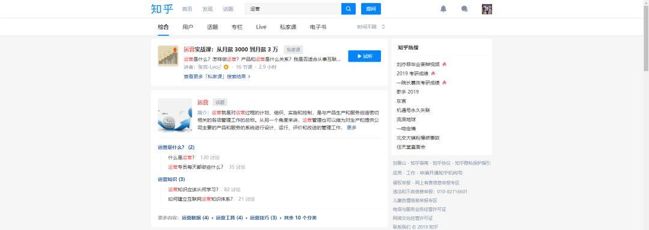The width and height of the screenshot is (649, 230).
Task: Open hot search 刘亦菲毕业答辩视频
Action: (418, 64)
